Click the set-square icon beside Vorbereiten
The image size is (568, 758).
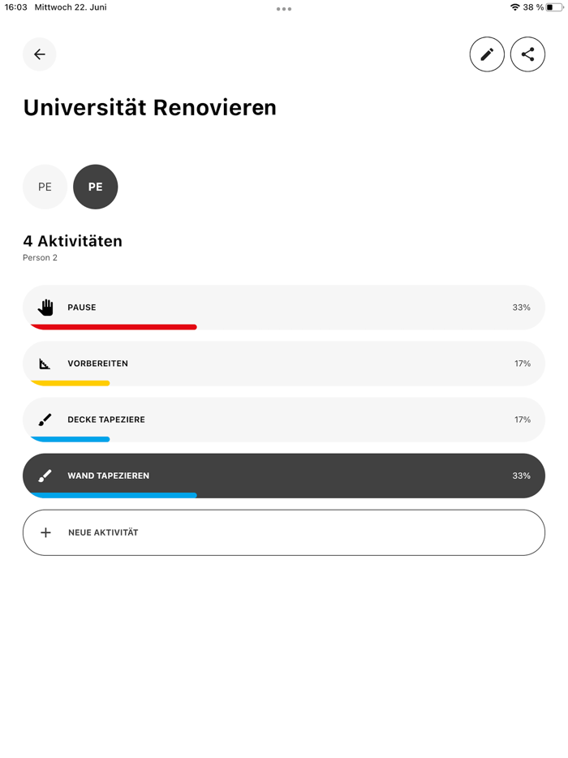tap(45, 364)
